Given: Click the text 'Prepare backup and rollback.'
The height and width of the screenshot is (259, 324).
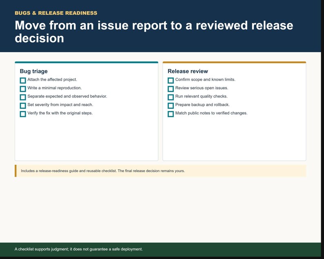Looking at the screenshot, I should [202, 105].
